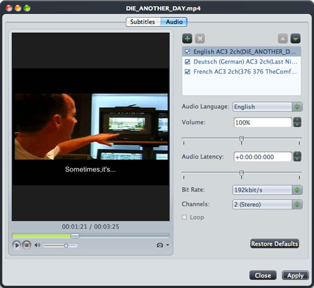This screenshot has height=288, width=314.
Task: Switch to the Subtitles tab
Action: [x=143, y=22]
